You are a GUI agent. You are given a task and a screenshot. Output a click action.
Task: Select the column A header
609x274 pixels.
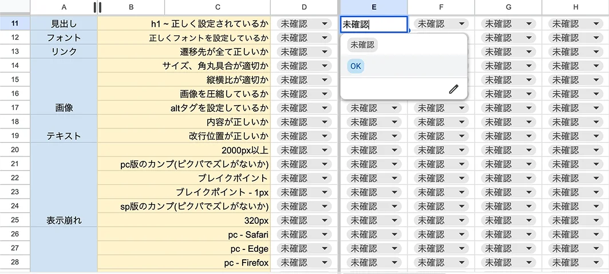click(x=63, y=7)
